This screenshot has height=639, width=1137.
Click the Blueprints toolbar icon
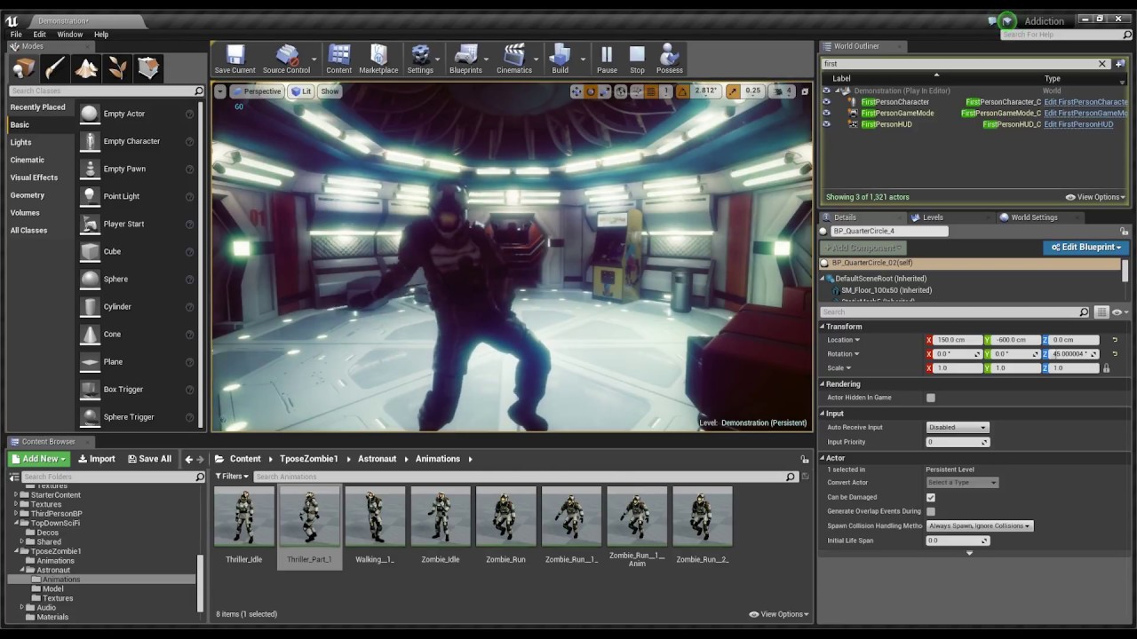[x=465, y=59]
